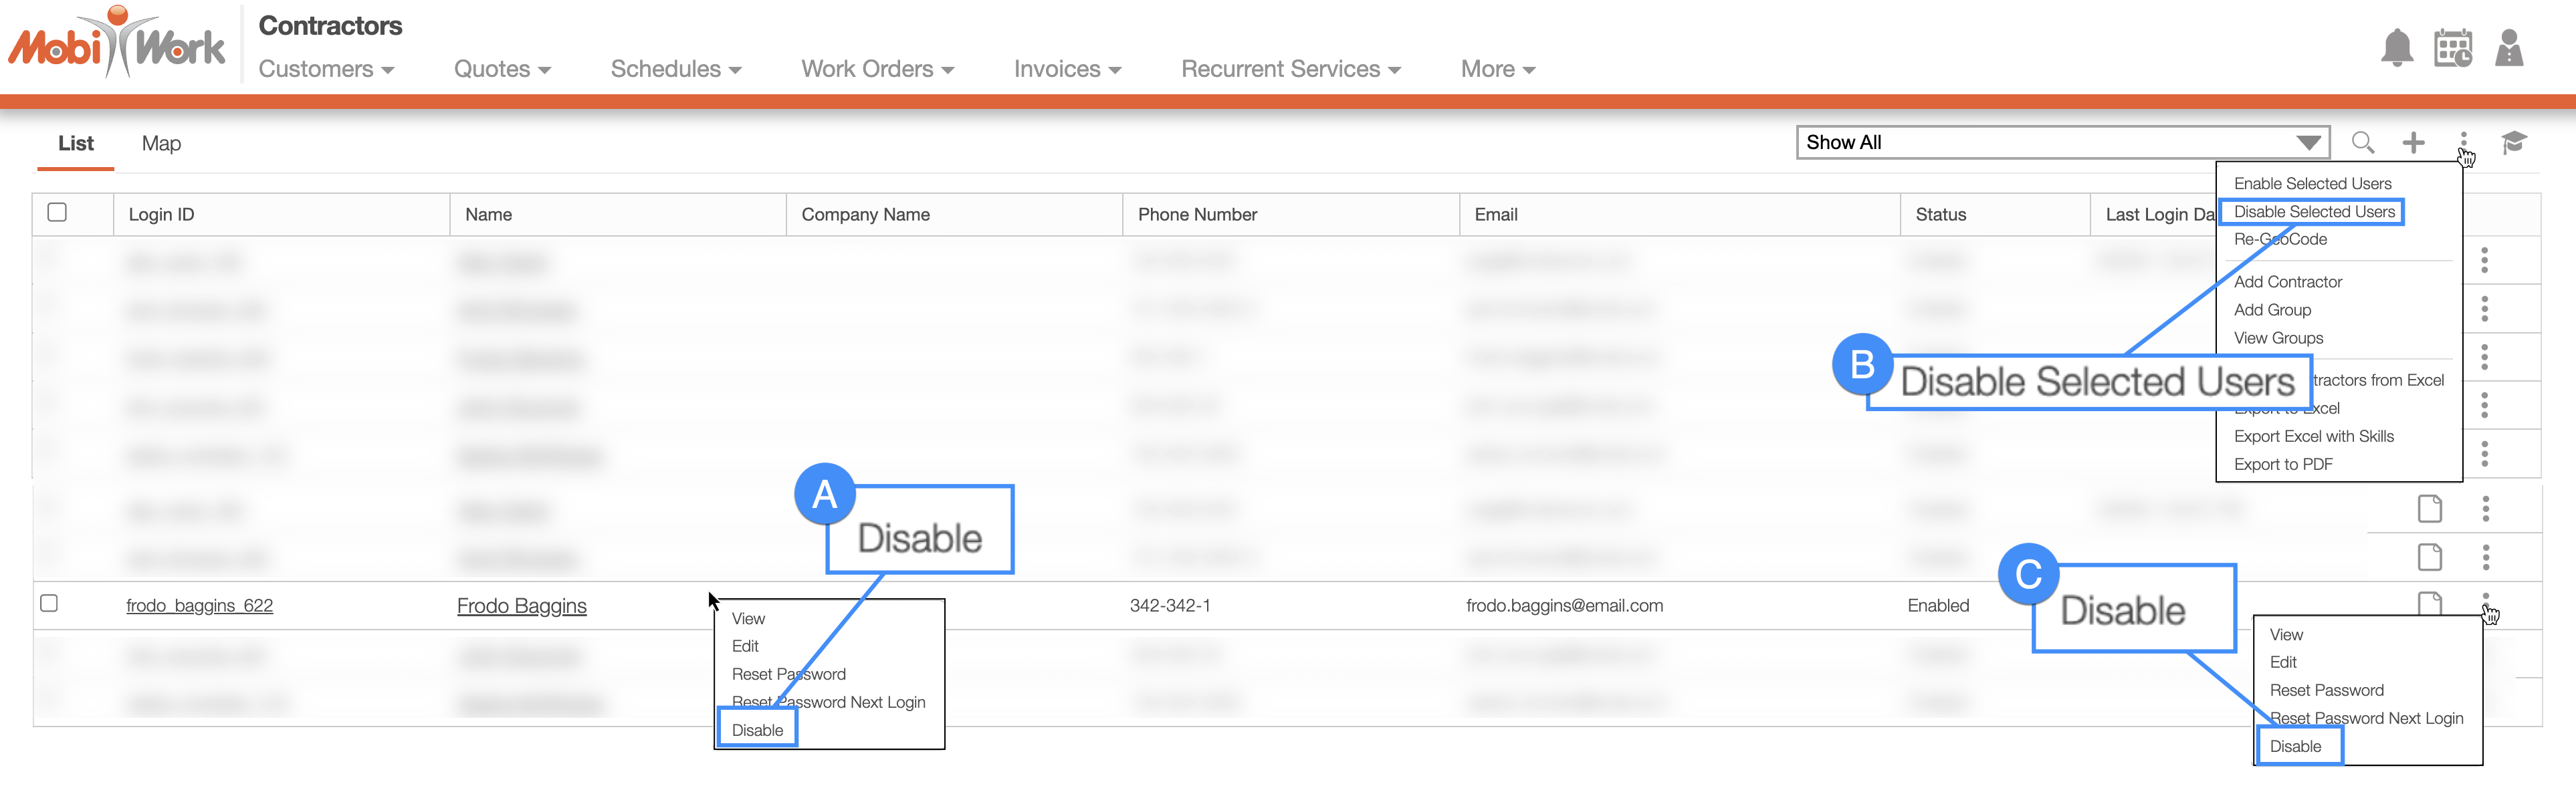Switch to the List tab
Viewport: 2576px width, 786px height.
tap(76, 143)
